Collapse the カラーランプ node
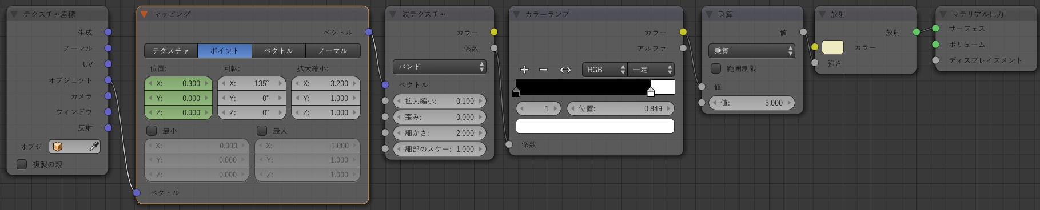 click(516, 14)
